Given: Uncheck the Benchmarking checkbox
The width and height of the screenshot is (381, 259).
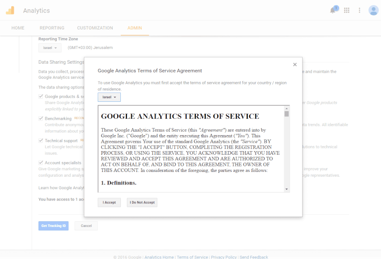Looking at the screenshot, I should 41,118.
